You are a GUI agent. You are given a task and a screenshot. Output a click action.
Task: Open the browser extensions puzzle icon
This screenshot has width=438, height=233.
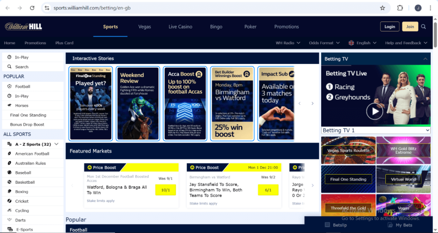tap(400, 8)
